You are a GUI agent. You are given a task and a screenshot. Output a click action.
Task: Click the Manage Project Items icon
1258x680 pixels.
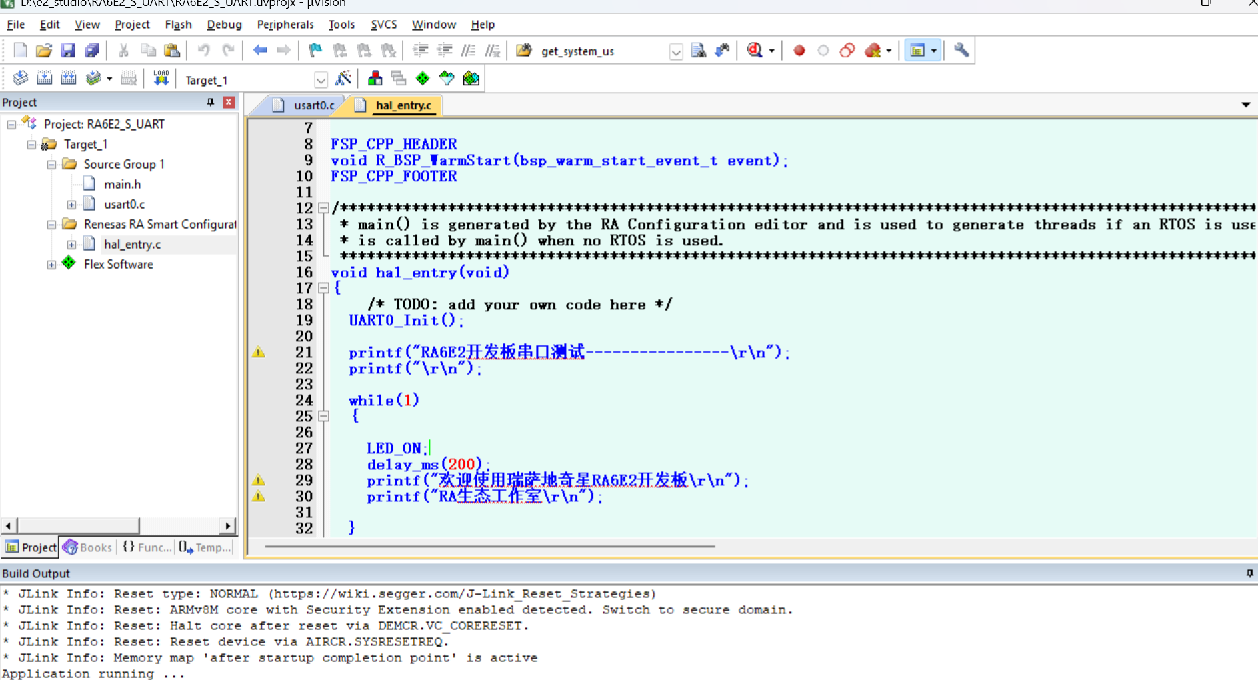[375, 79]
